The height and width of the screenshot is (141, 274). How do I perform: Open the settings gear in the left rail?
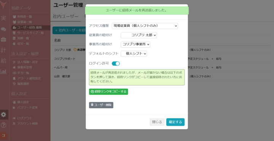(3, 114)
